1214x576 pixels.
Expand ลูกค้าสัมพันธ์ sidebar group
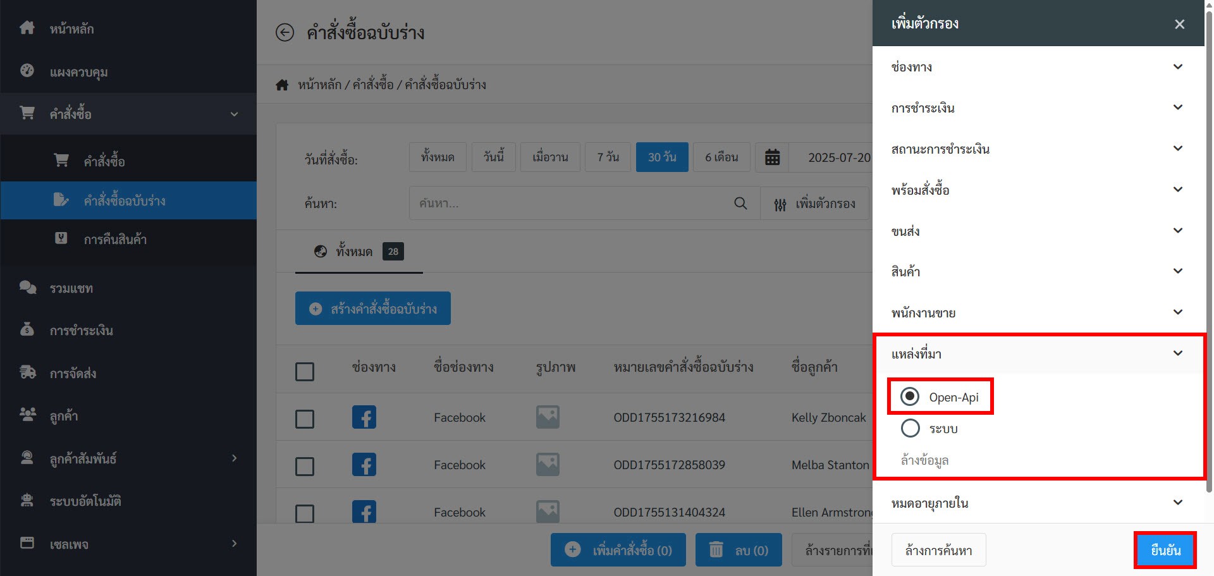[x=128, y=458]
